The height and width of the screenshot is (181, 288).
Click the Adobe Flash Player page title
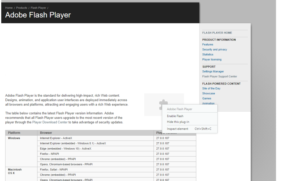[x=38, y=15]
